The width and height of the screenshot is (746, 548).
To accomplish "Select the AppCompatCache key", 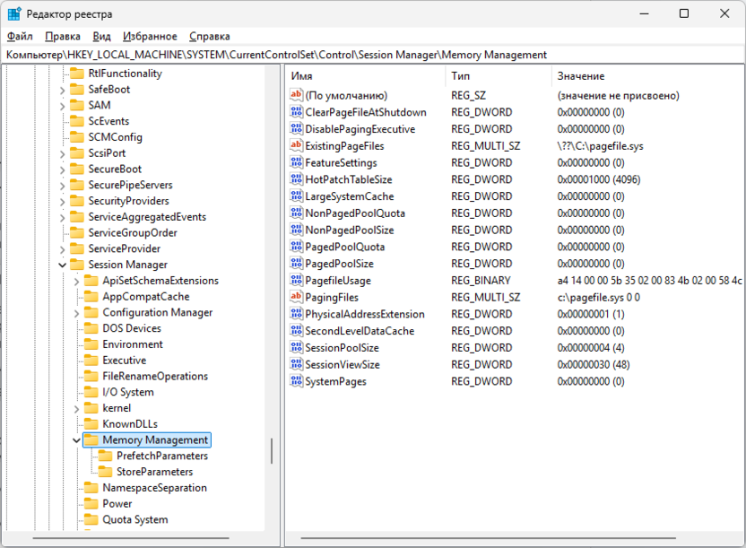I will (146, 296).
